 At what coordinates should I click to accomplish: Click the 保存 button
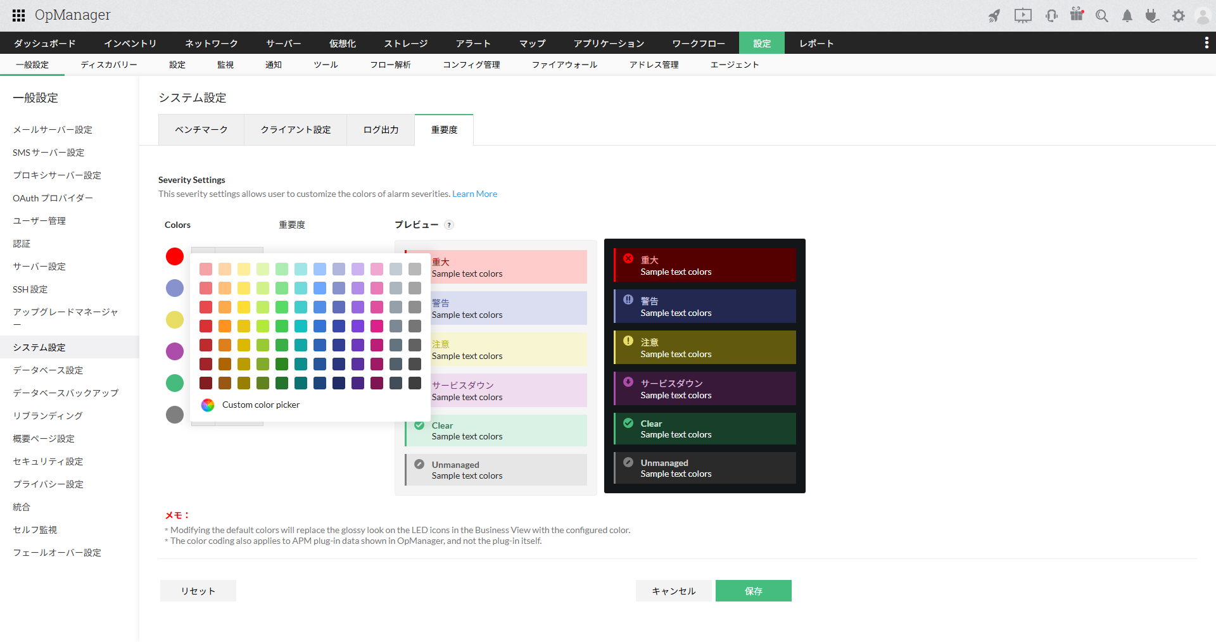click(753, 591)
